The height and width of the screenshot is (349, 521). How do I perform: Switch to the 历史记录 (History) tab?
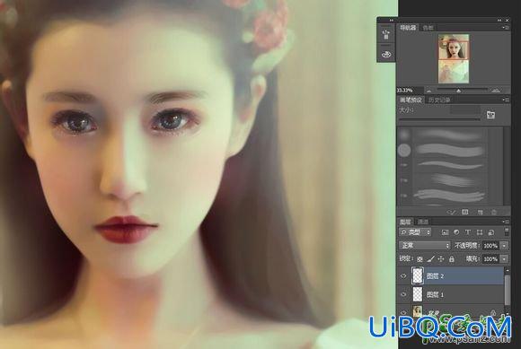click(439, 100)
